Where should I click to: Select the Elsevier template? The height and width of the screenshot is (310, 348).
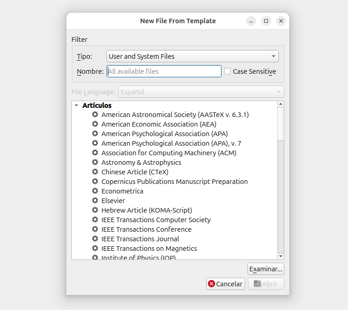click(113, 201)
